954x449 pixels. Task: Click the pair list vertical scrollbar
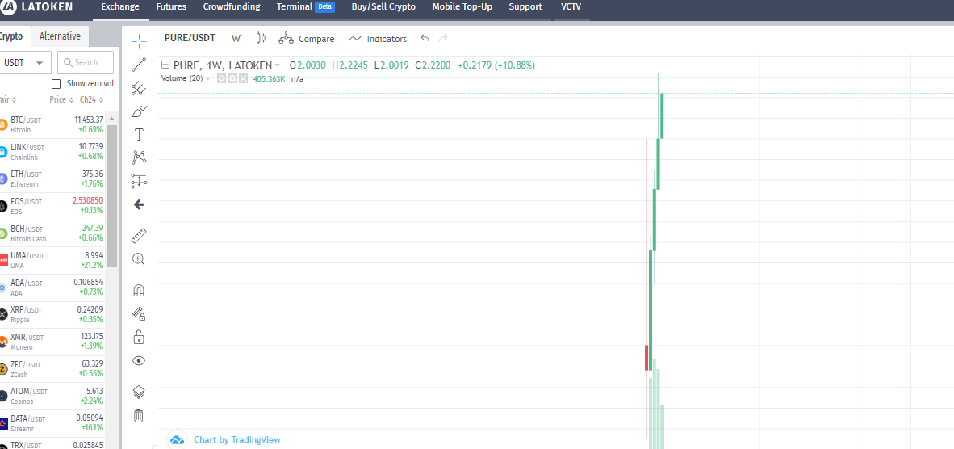click(x=112, y=195)
